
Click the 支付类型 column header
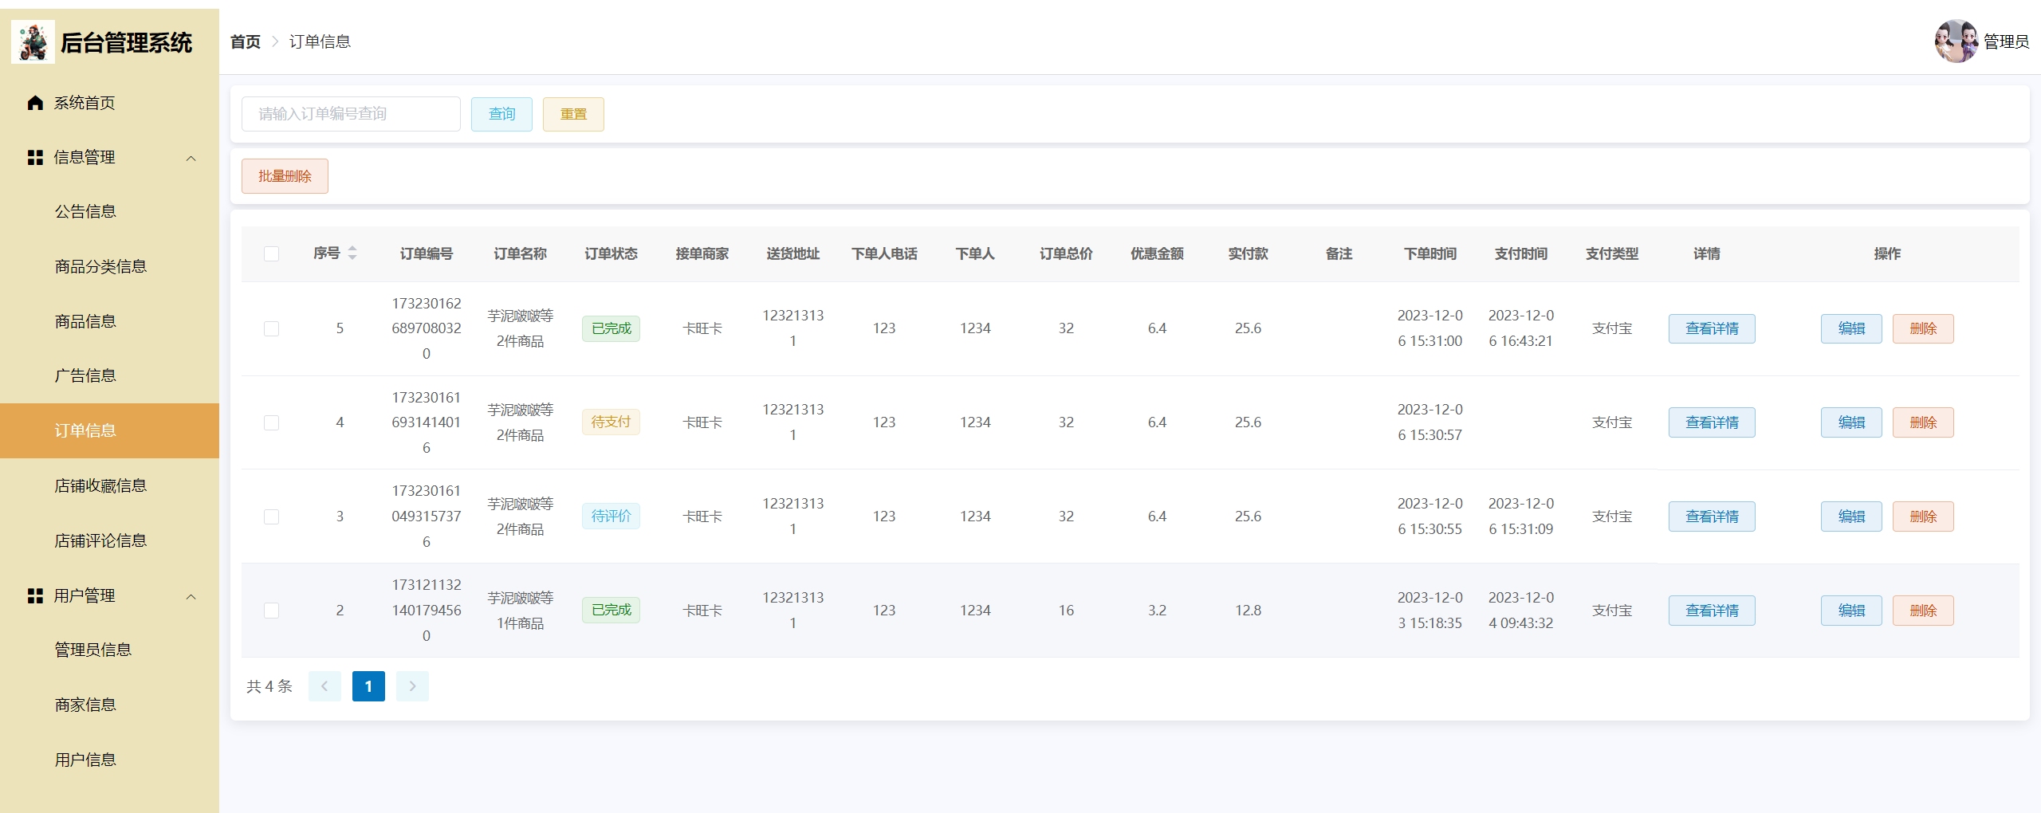pos(1612,253)
